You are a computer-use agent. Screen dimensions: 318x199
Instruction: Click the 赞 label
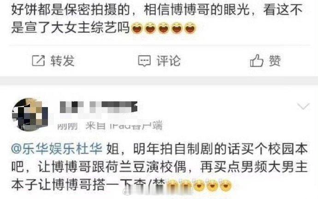point(275,61)
